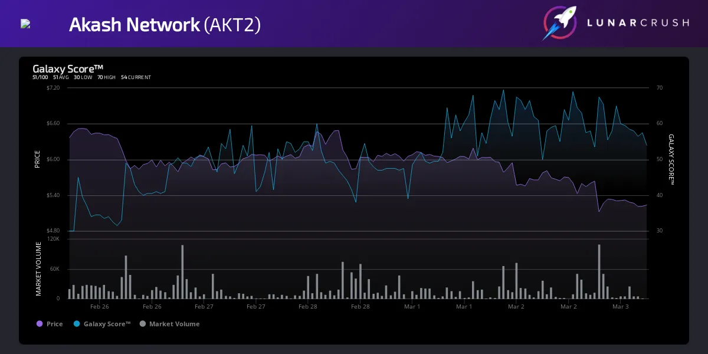Click the vertical PRICE axis title
This screenshot has height=354, width=708.
pyautogui.click(x=38, y=159)
